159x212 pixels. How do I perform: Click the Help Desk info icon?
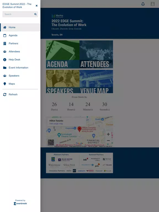[x=5, y=60]
